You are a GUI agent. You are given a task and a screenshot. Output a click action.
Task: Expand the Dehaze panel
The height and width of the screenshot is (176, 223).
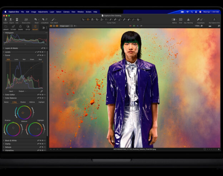tap(4, 147)
